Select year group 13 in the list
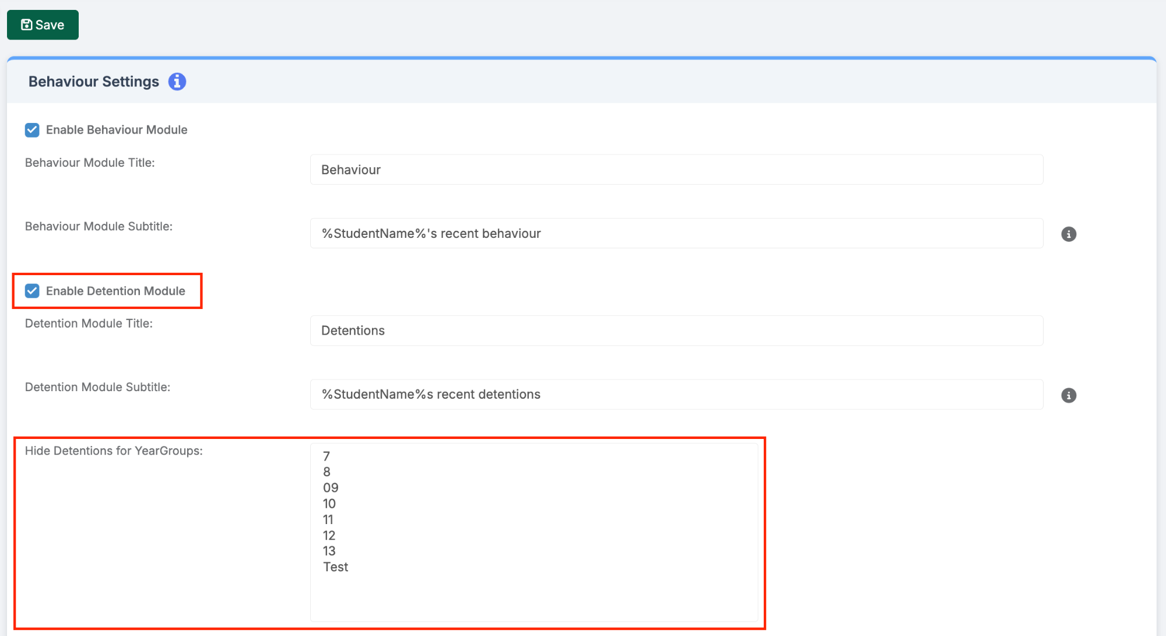Image resolution: width=1166 pixels, height=636 pixels. pyautogui.click(x=329, y=551)
